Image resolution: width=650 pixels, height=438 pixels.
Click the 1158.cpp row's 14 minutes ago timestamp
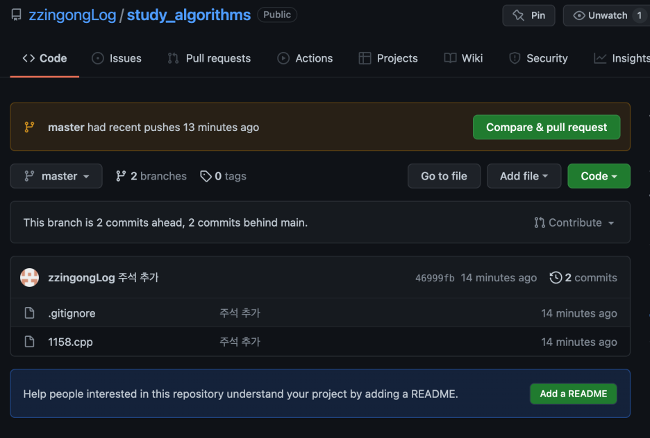[578, 342]
